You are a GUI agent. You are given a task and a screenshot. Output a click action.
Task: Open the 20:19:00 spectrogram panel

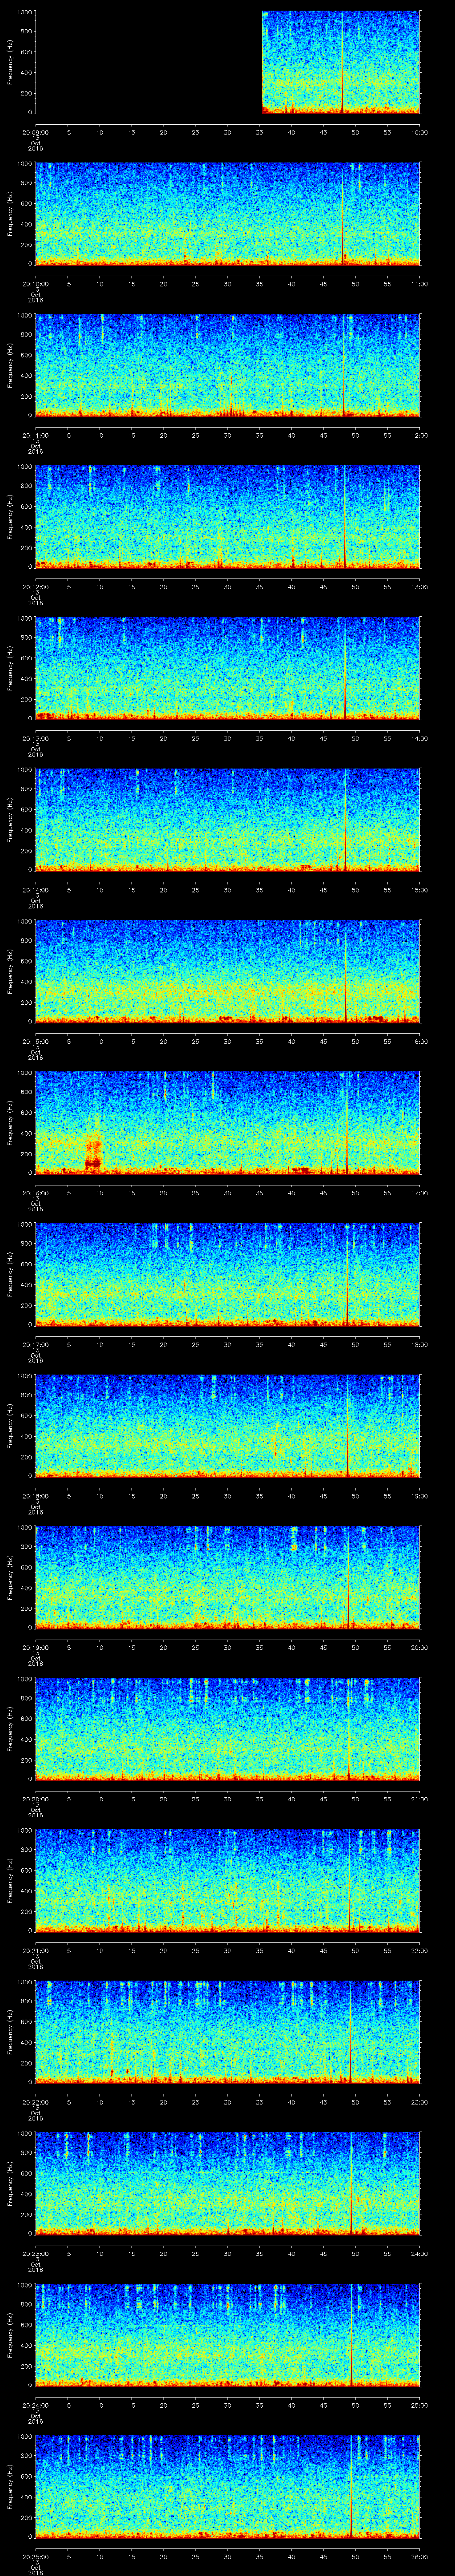tap(228, 1578)
